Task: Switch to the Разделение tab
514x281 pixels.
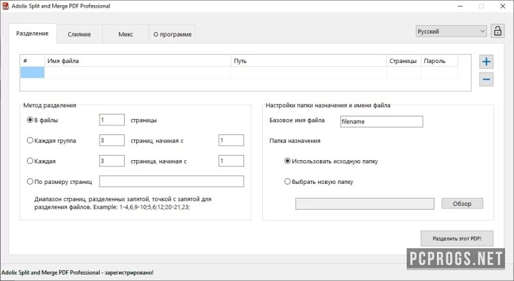Action: pyautogui.click(x=33, y=33)
